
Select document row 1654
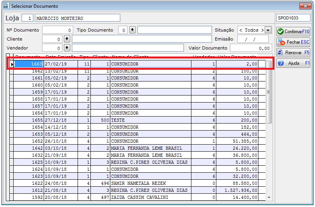[x=138, y=127]
